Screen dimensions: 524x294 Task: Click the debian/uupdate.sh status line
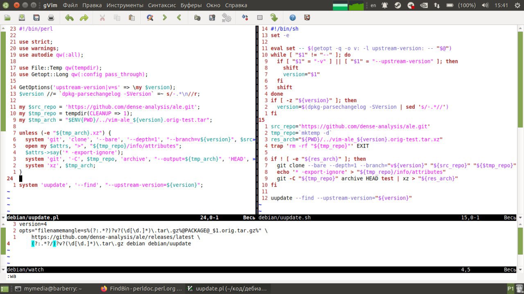(x=388, y=218)
